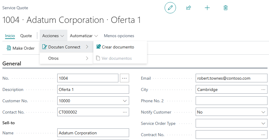Open the Notify Customer dropdown

click(x=263, y=112)
